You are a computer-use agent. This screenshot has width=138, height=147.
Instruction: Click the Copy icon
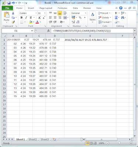click(13, 18)
